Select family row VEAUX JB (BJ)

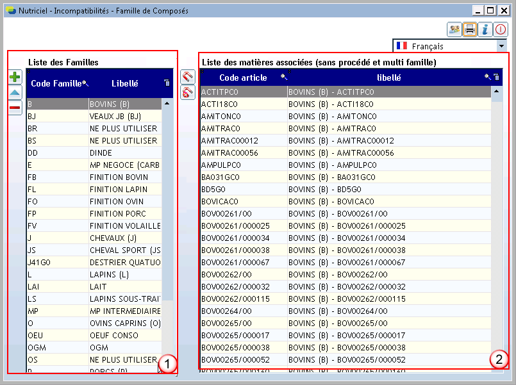tap(94, 116)
